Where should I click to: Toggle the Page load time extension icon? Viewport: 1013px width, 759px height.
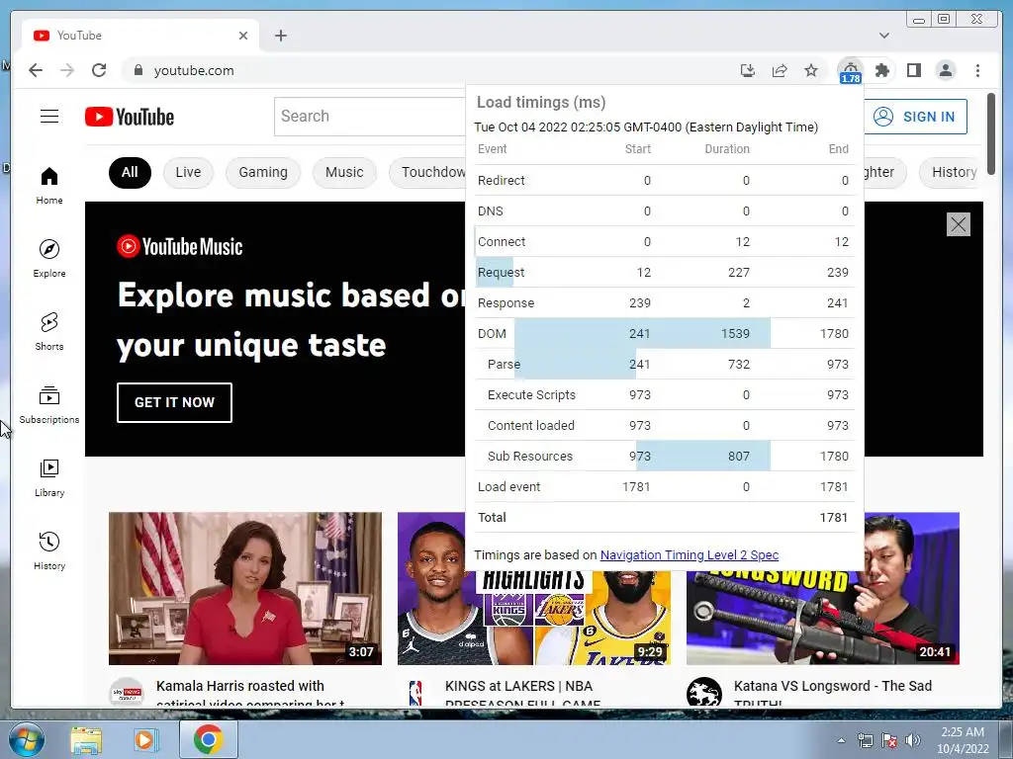pyautogui.click(x=850, y=71)
